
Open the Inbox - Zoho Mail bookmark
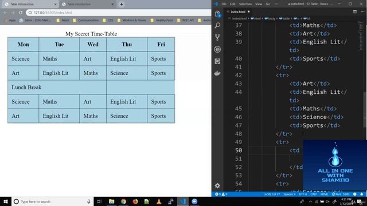pyautogui.click(x=35, y=21)
